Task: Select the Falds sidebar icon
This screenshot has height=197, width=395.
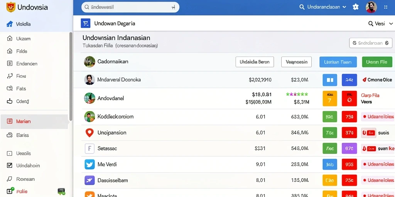Action: [10, 51]
